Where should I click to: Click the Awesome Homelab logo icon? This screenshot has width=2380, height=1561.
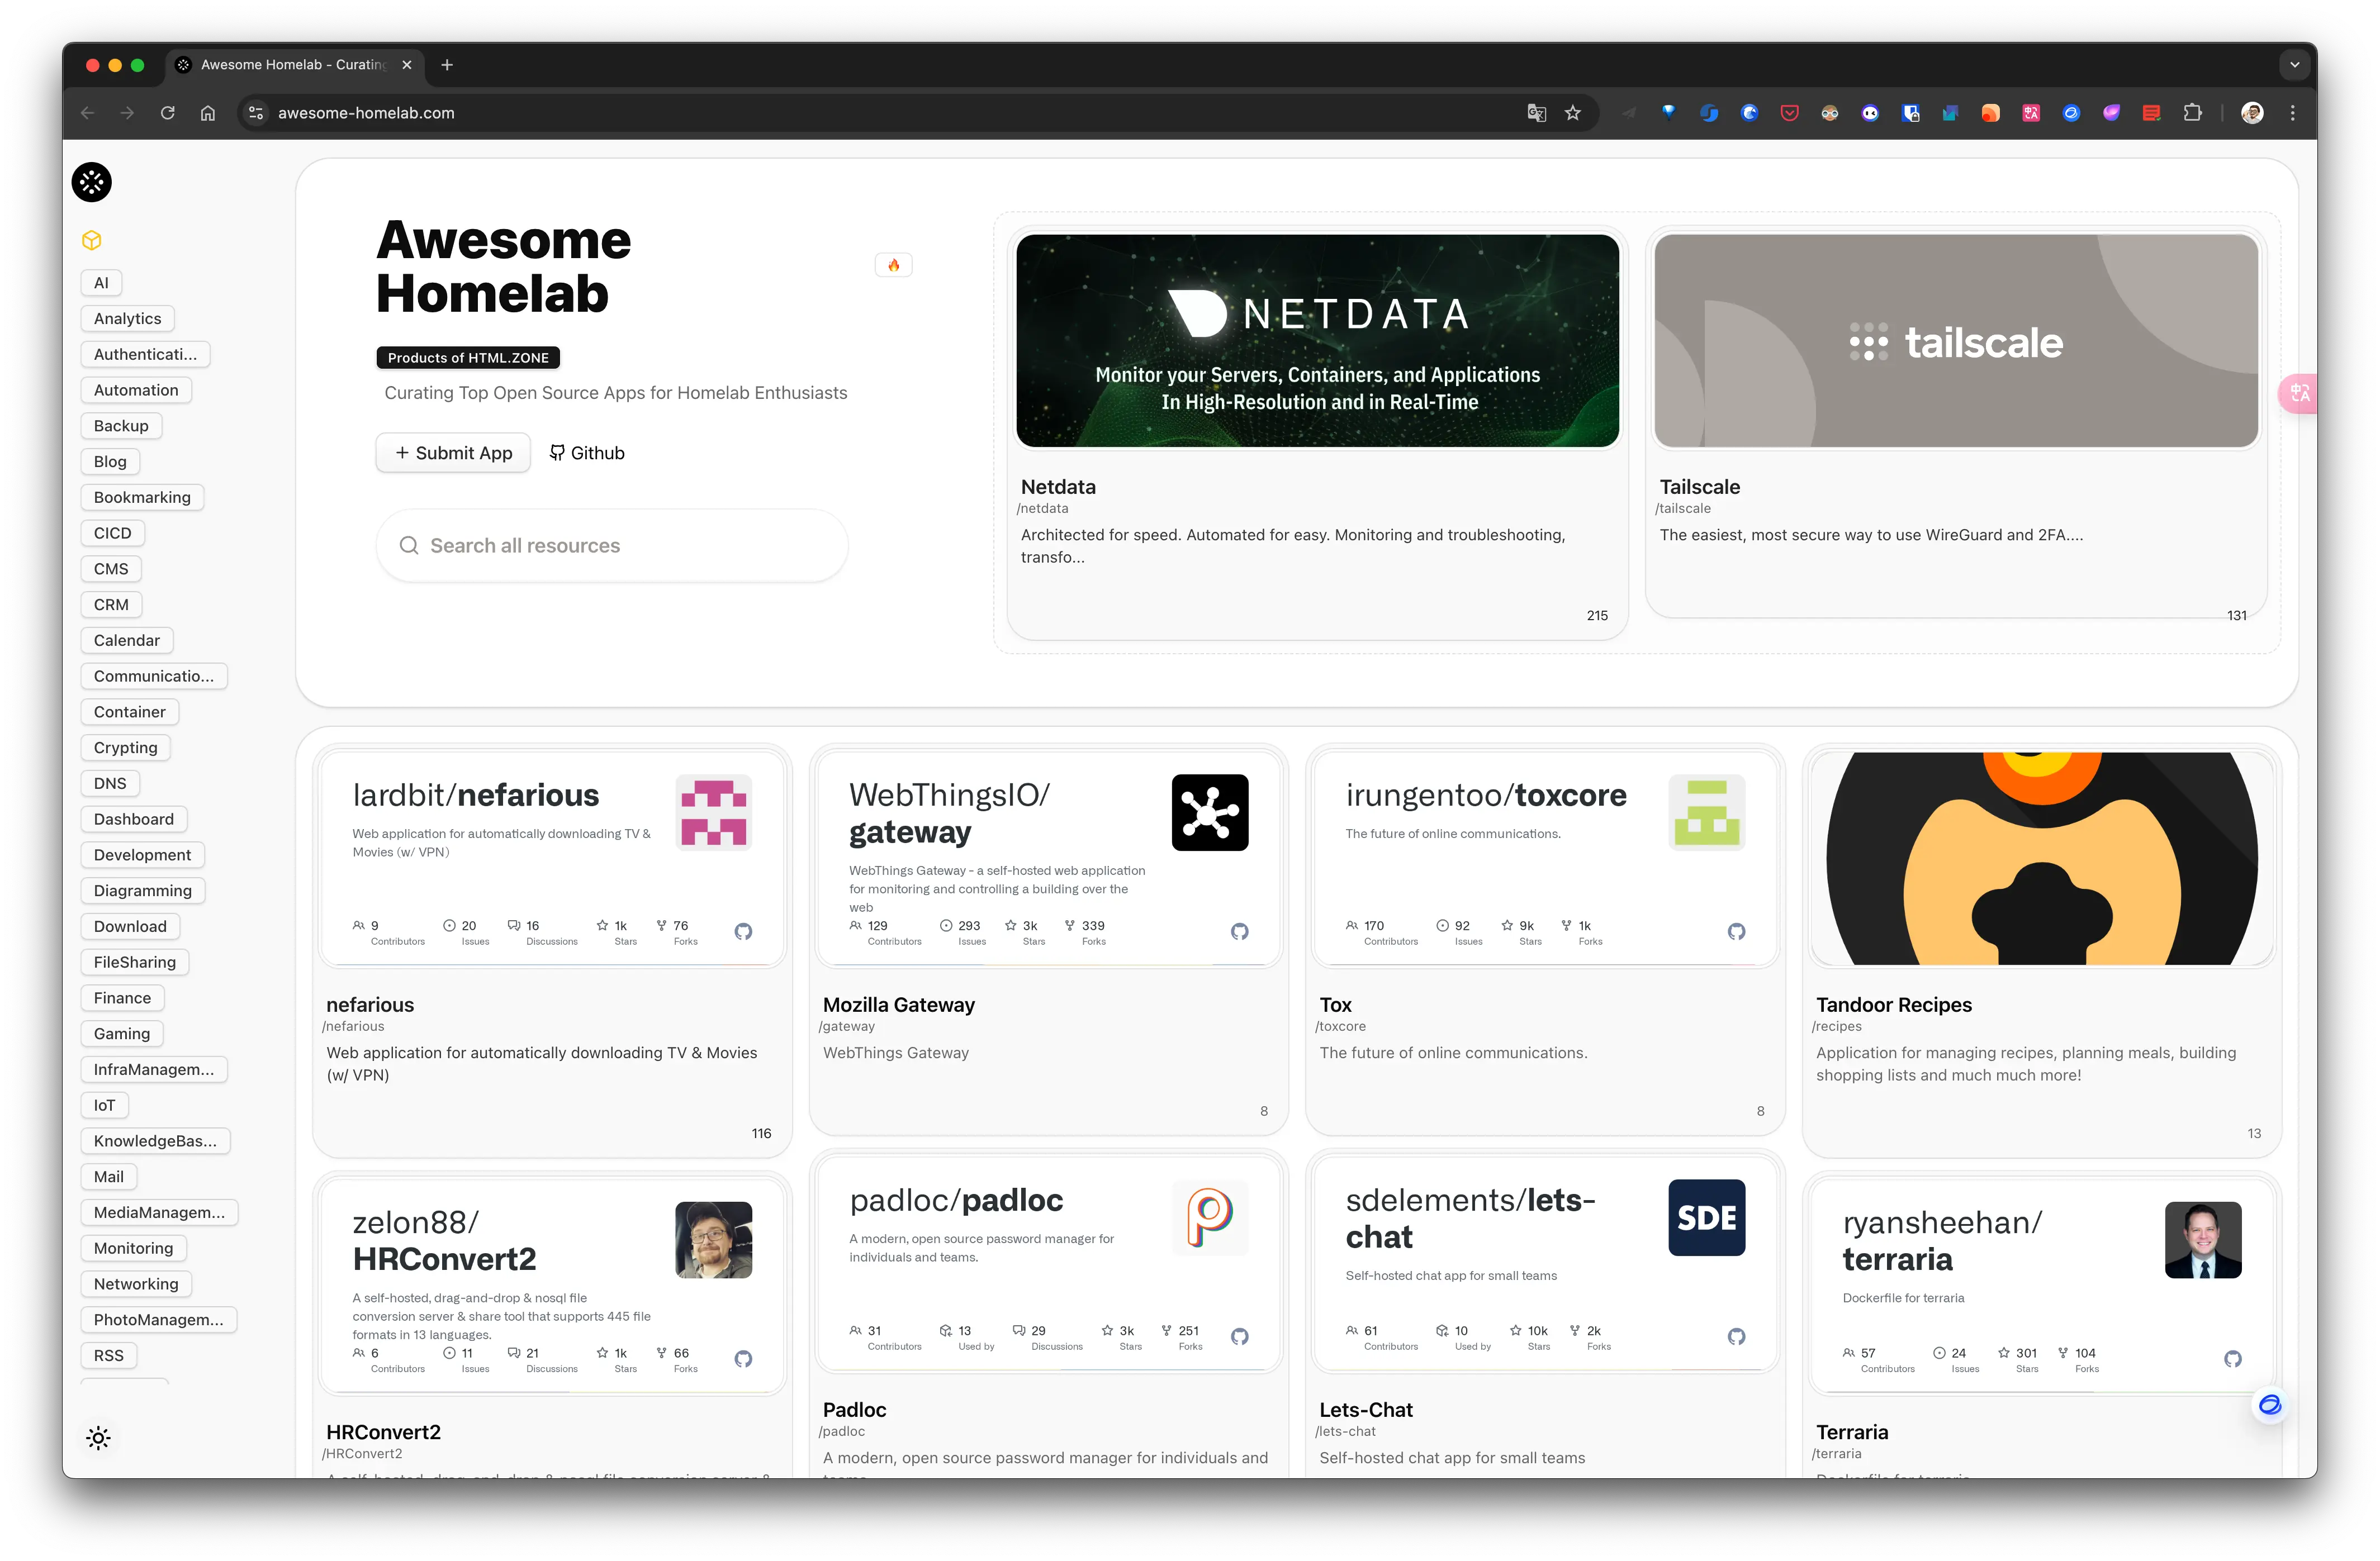pyautogui.click(x=91, y=182)
